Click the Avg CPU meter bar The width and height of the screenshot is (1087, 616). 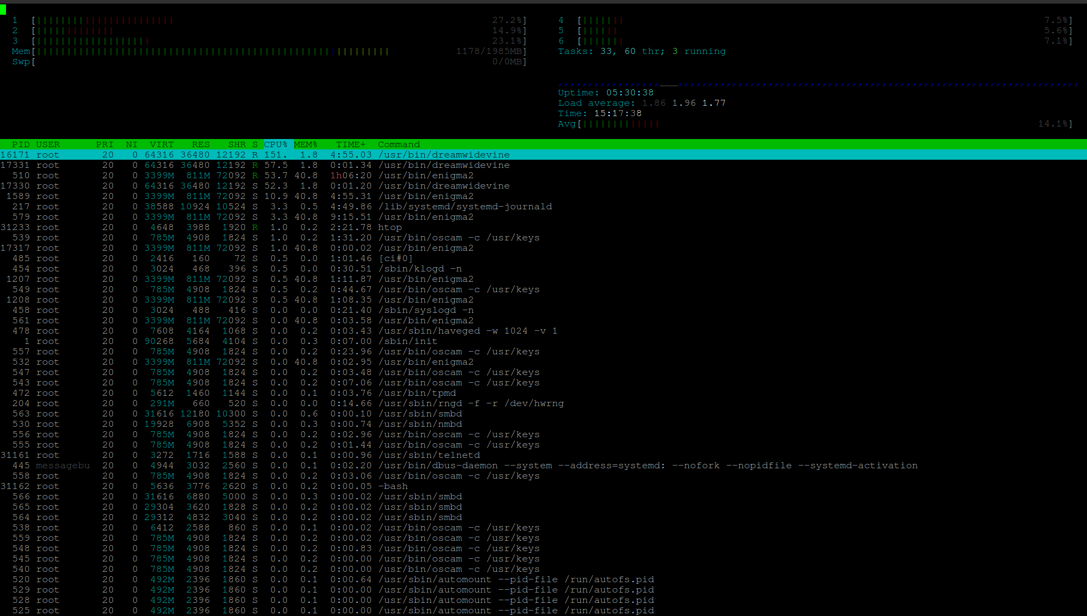coord(619,124)
